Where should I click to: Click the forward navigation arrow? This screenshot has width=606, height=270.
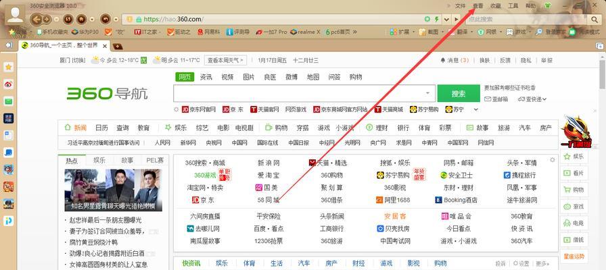(x=47, y=20)
